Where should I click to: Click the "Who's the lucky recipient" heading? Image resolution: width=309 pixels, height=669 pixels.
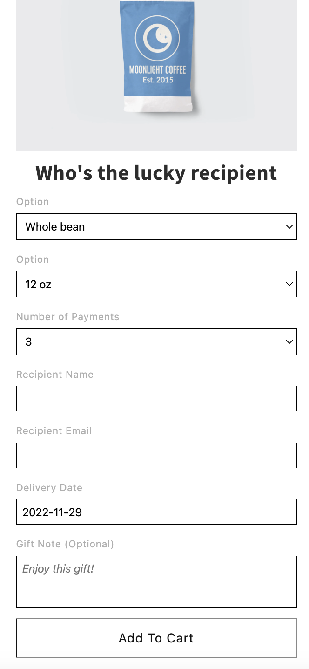coord(156,173)
